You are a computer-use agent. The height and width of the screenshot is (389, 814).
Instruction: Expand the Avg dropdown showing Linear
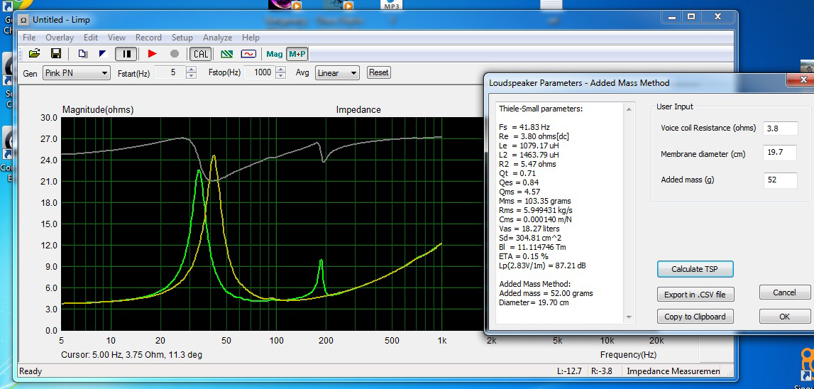[337, 72]
